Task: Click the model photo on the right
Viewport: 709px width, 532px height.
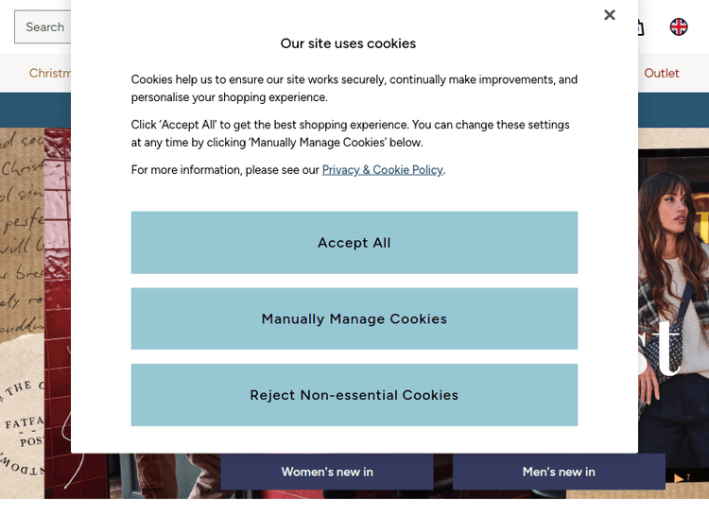Action: coord(673,283)
